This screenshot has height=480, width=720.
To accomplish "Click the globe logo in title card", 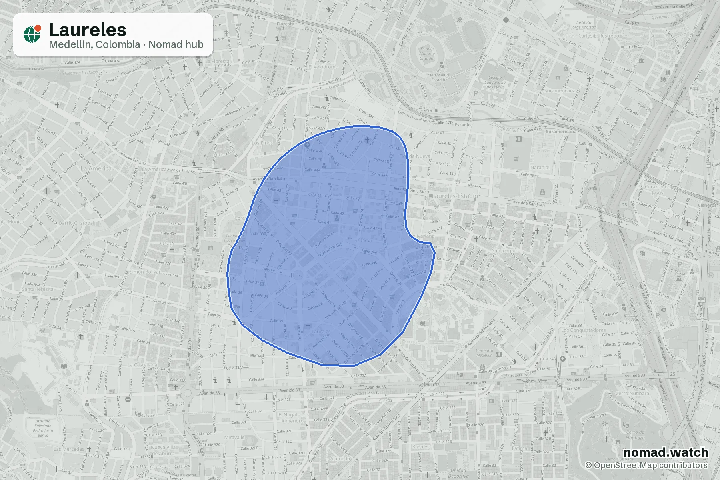I will point(32,34).
